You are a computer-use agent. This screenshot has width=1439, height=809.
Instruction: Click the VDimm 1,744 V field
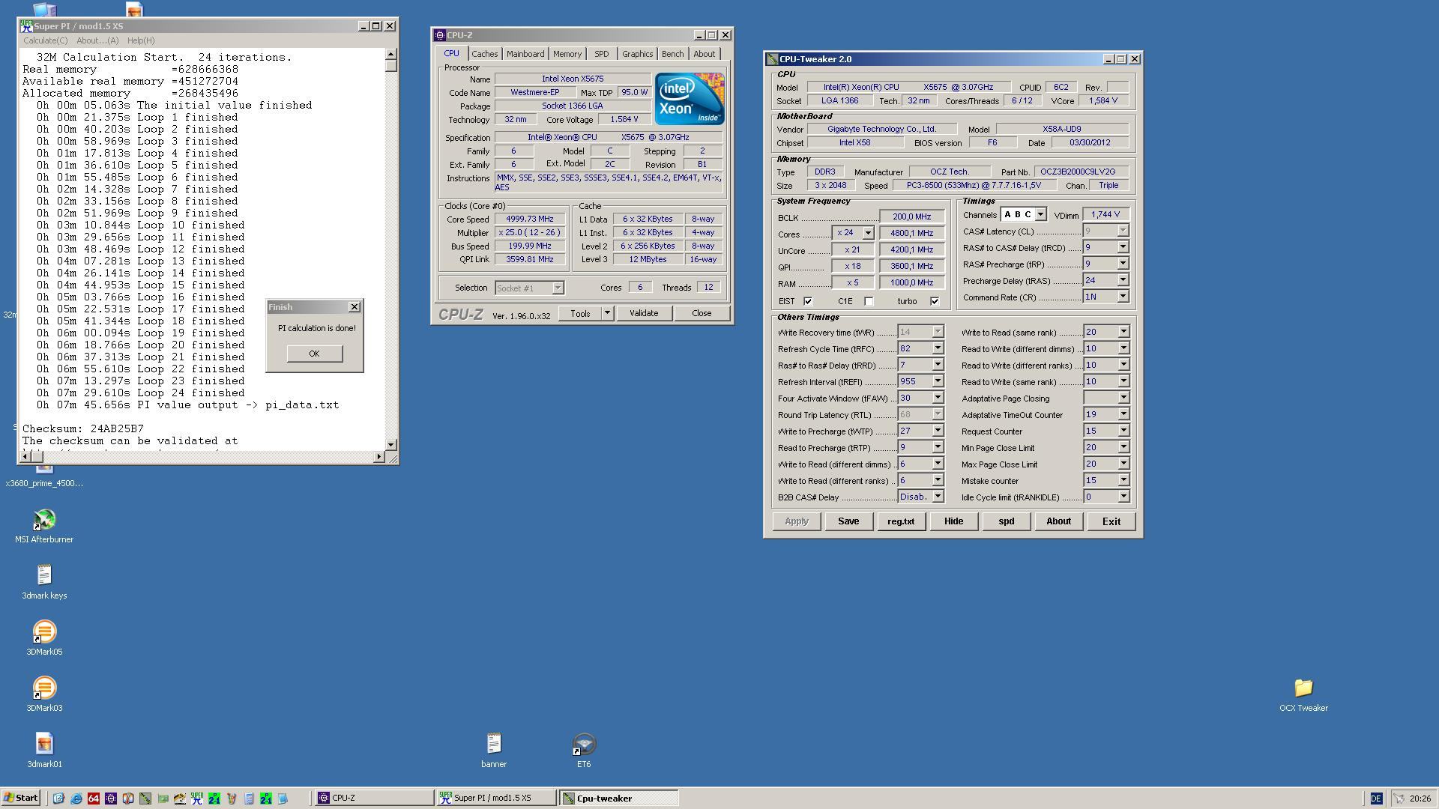coord(1105,214)
